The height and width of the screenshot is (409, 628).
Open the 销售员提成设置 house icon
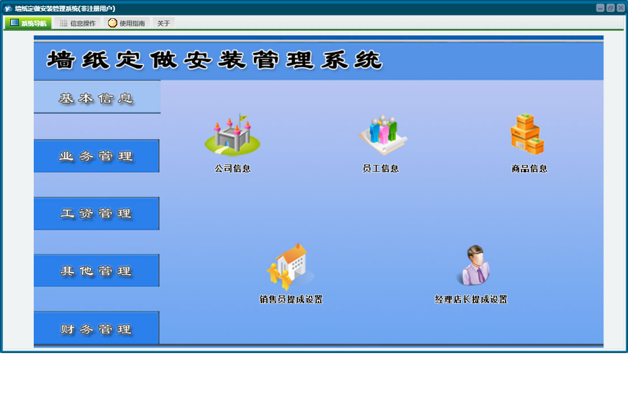click(x=291, y=267)
